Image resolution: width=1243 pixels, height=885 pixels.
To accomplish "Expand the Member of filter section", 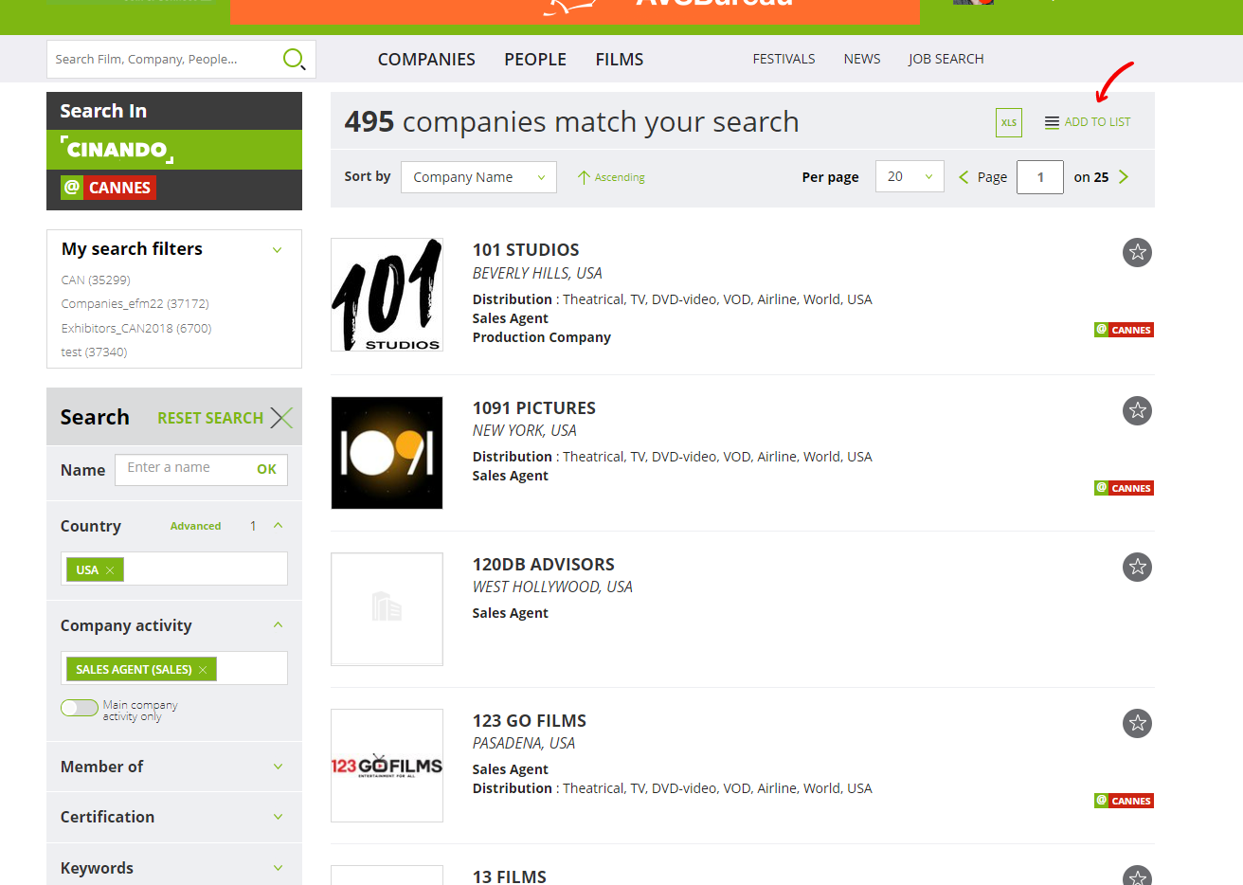I will (x=278, y=767).
